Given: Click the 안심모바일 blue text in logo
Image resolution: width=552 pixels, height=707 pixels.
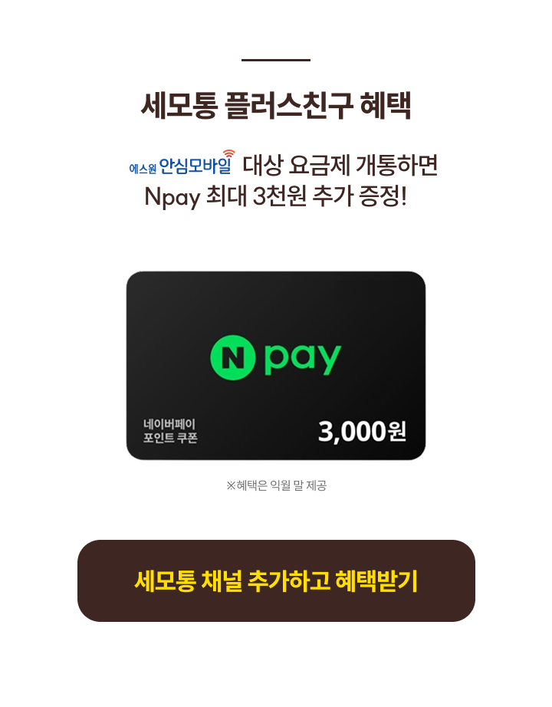Looking at the screenshot, I should 195,166.
